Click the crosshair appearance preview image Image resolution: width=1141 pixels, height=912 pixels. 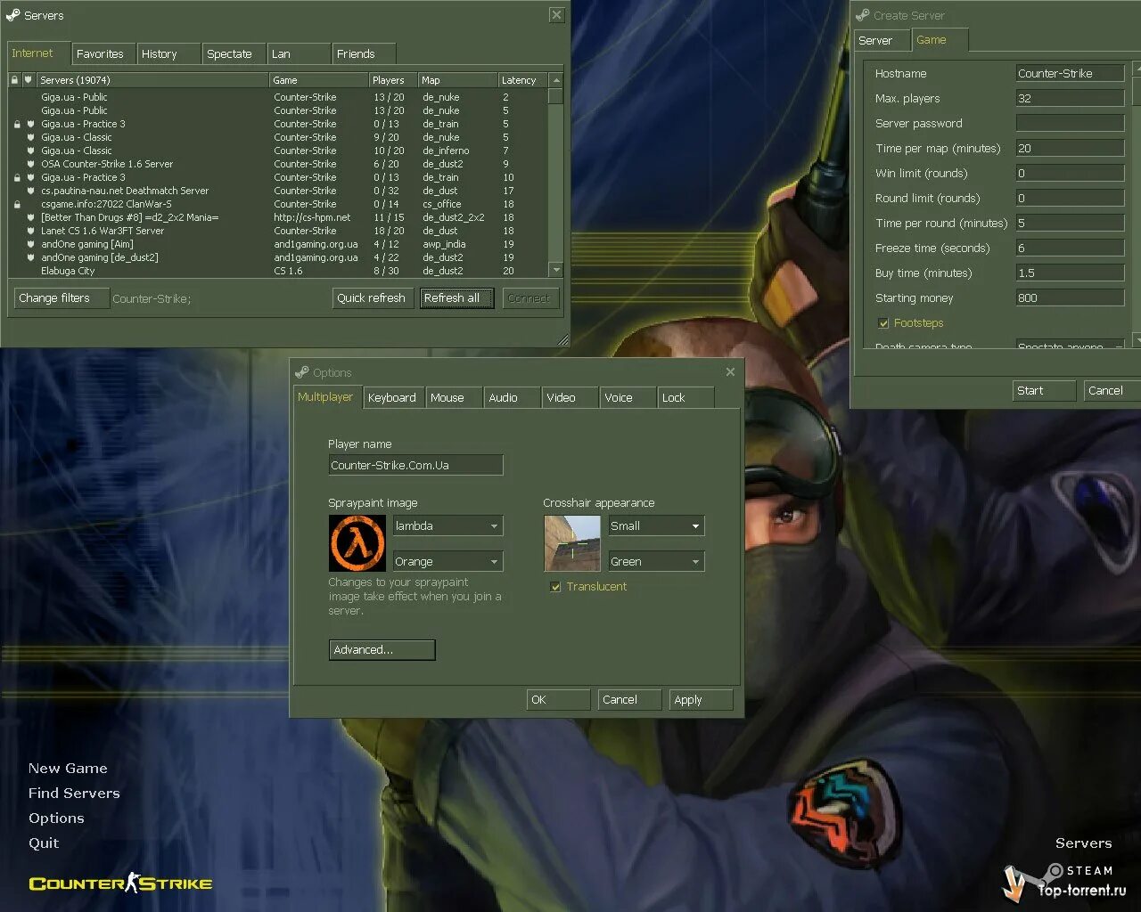click(572, 543)
